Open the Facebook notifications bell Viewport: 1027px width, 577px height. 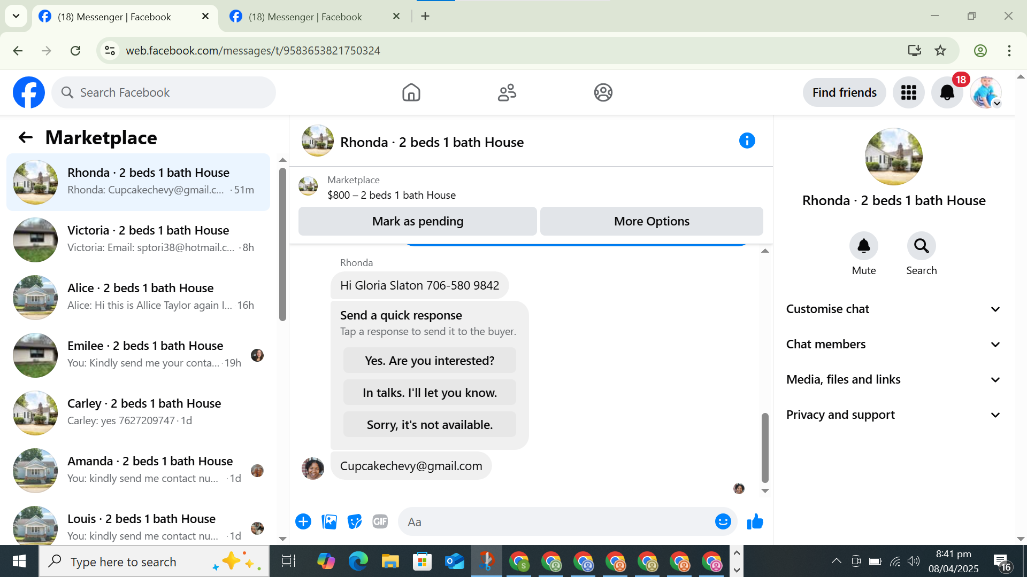pos(947,92)
